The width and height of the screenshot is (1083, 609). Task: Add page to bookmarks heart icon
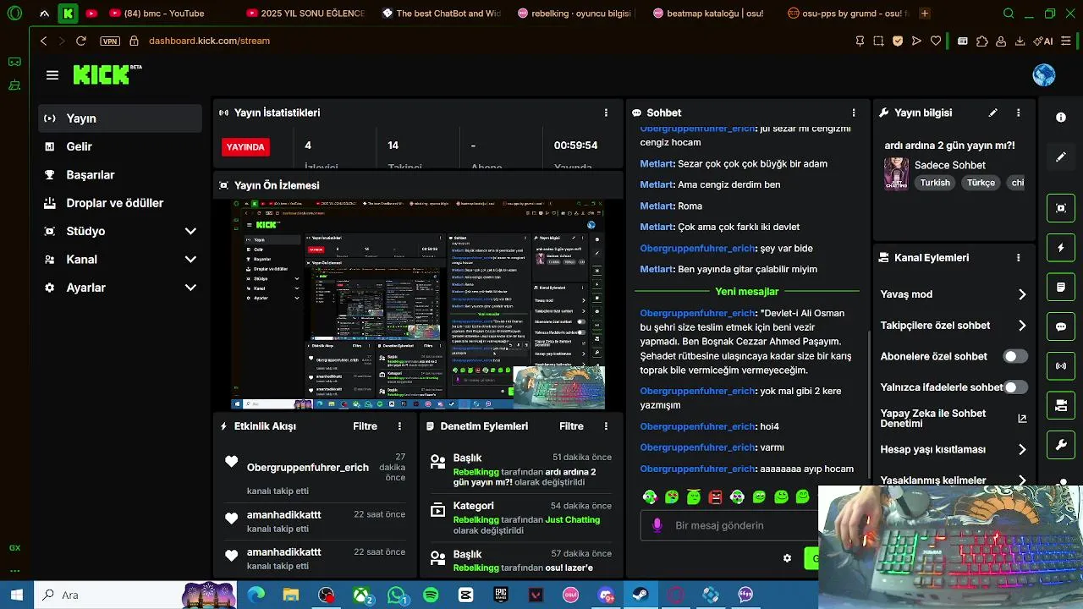(x=936, y=41)
